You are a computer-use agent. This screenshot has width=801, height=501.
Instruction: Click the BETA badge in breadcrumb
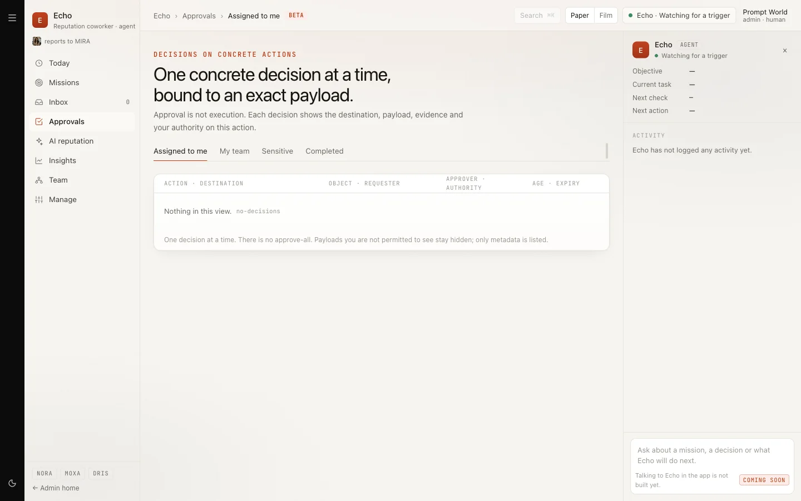(x=296, y=16)
